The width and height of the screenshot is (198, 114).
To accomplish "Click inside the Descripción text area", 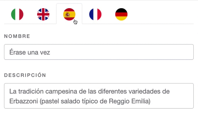I will 99,96.
